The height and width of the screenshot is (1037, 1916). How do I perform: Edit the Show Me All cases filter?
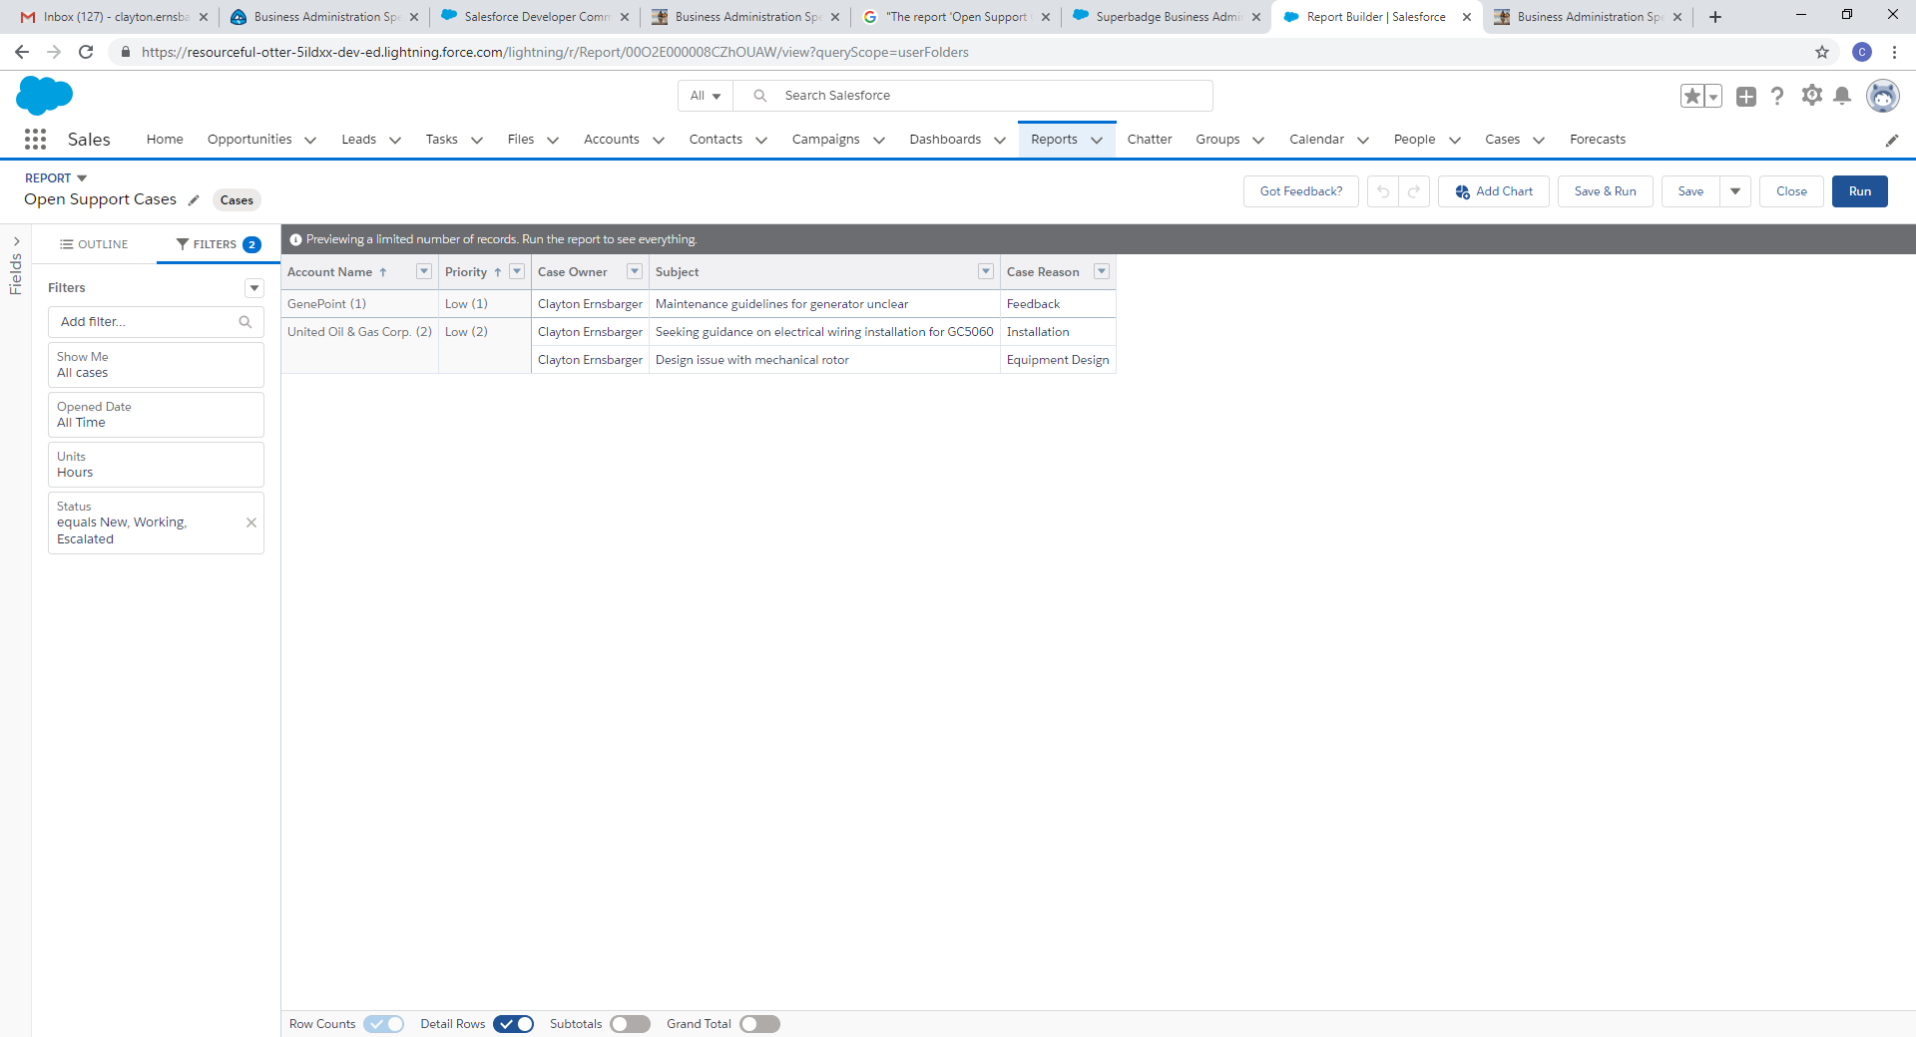coord(156,365)
